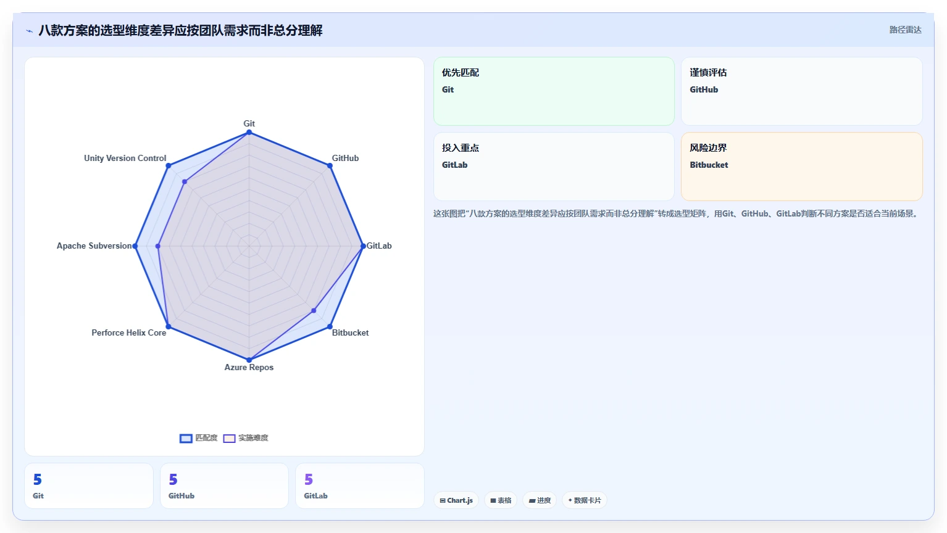Screen dimensions: 947x533
Task: Click Bitbucket's inner purple data point
Action: [x=314, y=310]
